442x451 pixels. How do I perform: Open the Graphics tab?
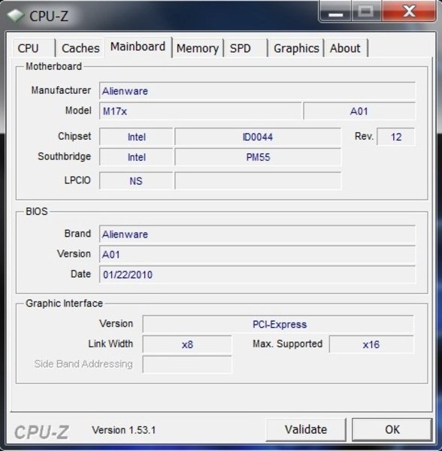[x=296, y=48]
